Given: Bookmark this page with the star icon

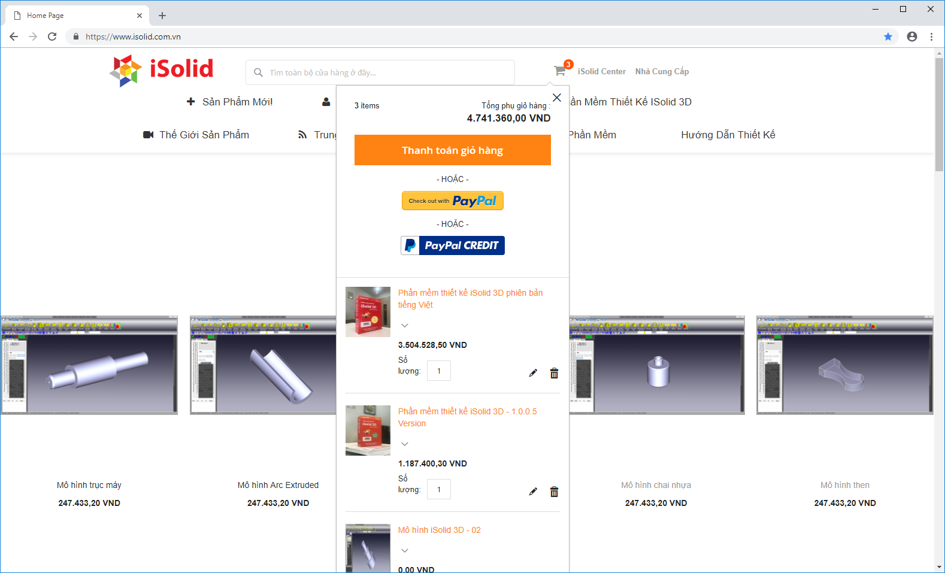Looking at the screenshot, I should 888,37.
